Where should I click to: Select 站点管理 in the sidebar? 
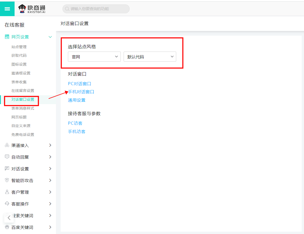coord(19,47)
